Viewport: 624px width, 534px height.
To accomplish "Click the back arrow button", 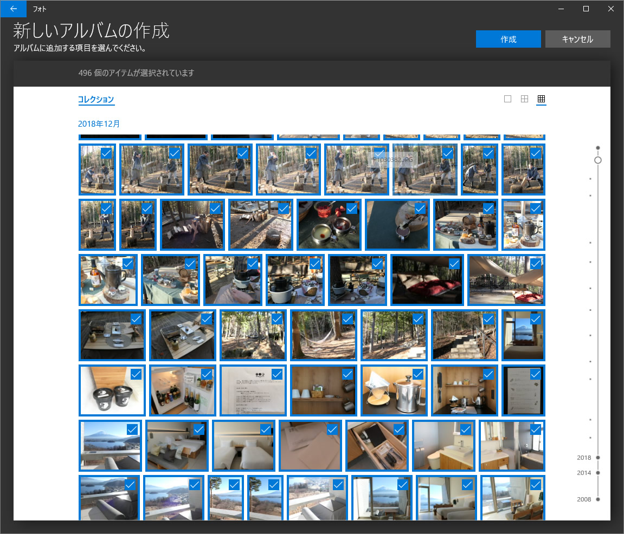I will tap(13, 9).
